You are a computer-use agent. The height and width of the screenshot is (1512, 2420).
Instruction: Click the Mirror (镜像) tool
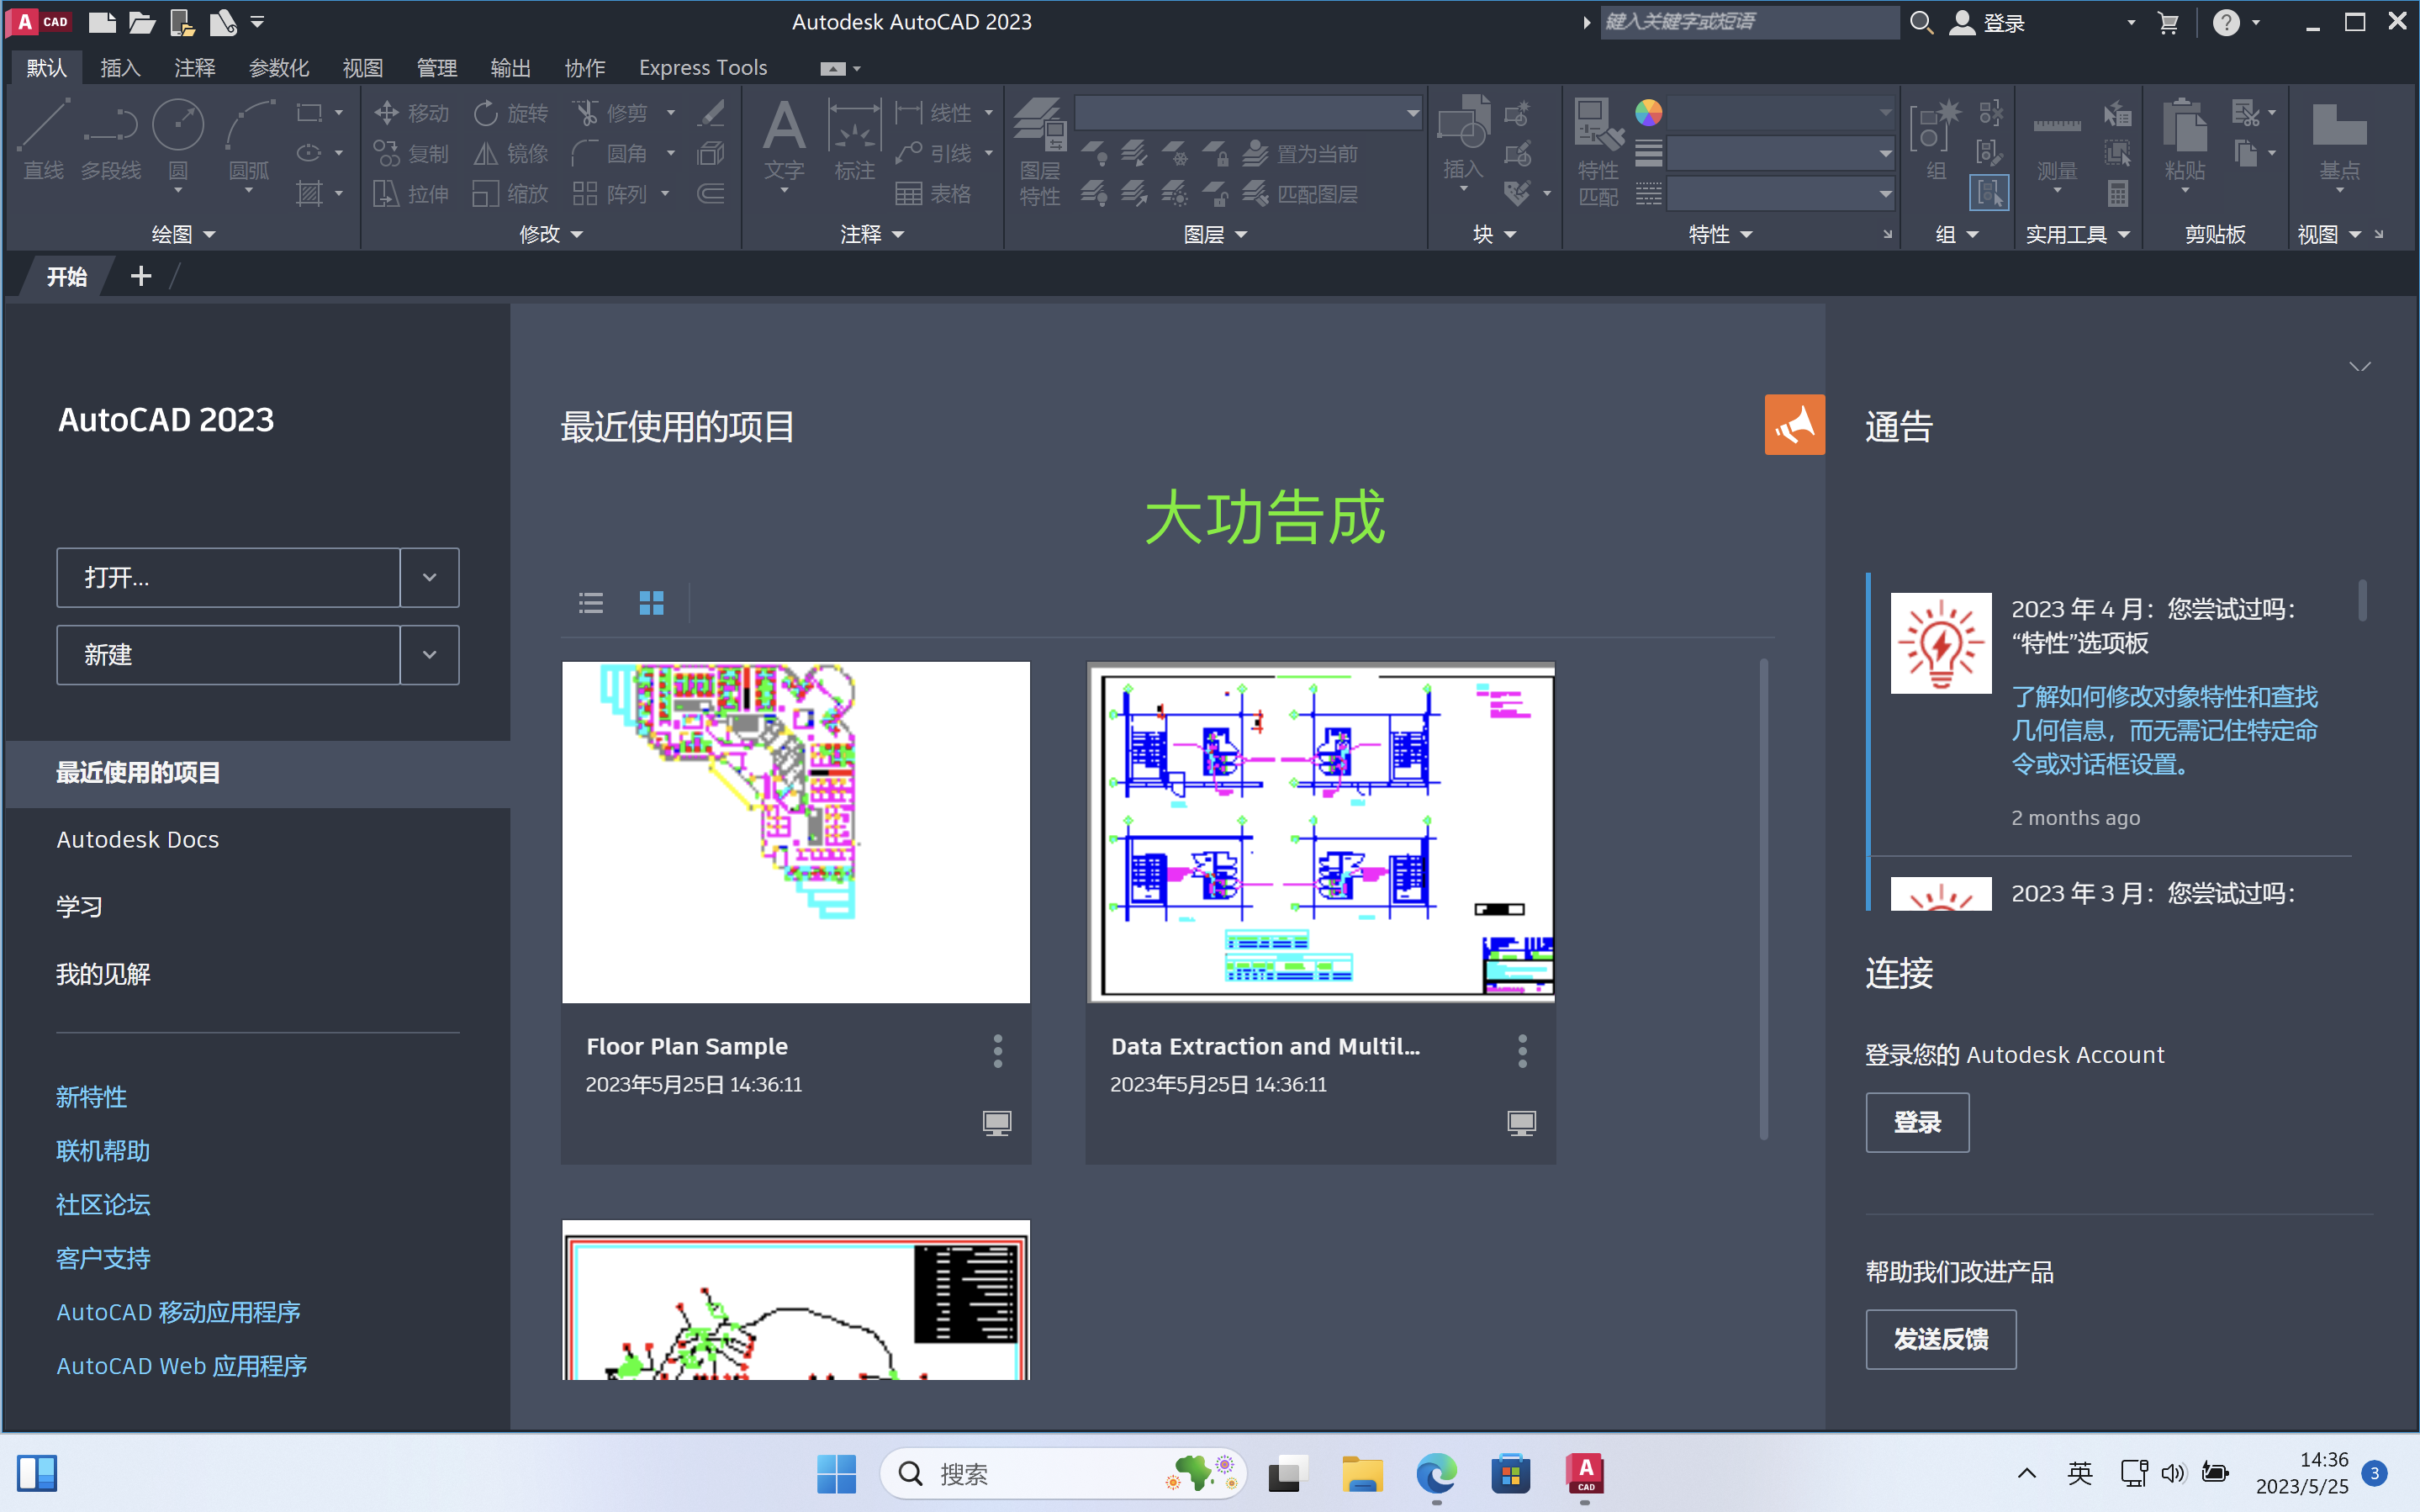(x=510, y=153)
